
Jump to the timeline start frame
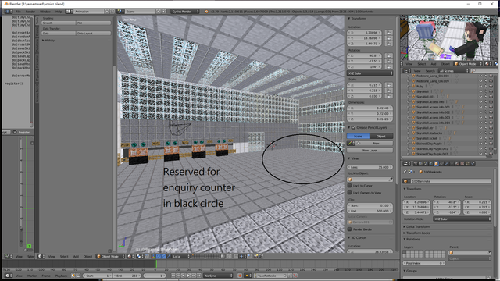coord(173,276)
